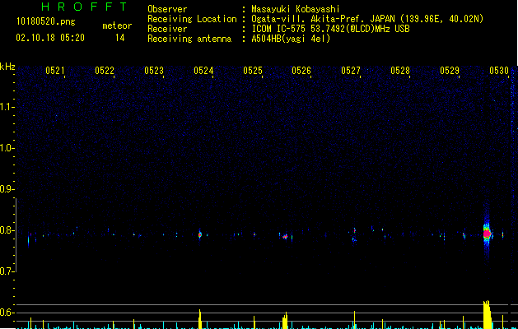The width and height of the screenshot is (518, 329).
Task: Click the 0522 time marker
Action: click(x=105, y=71)
